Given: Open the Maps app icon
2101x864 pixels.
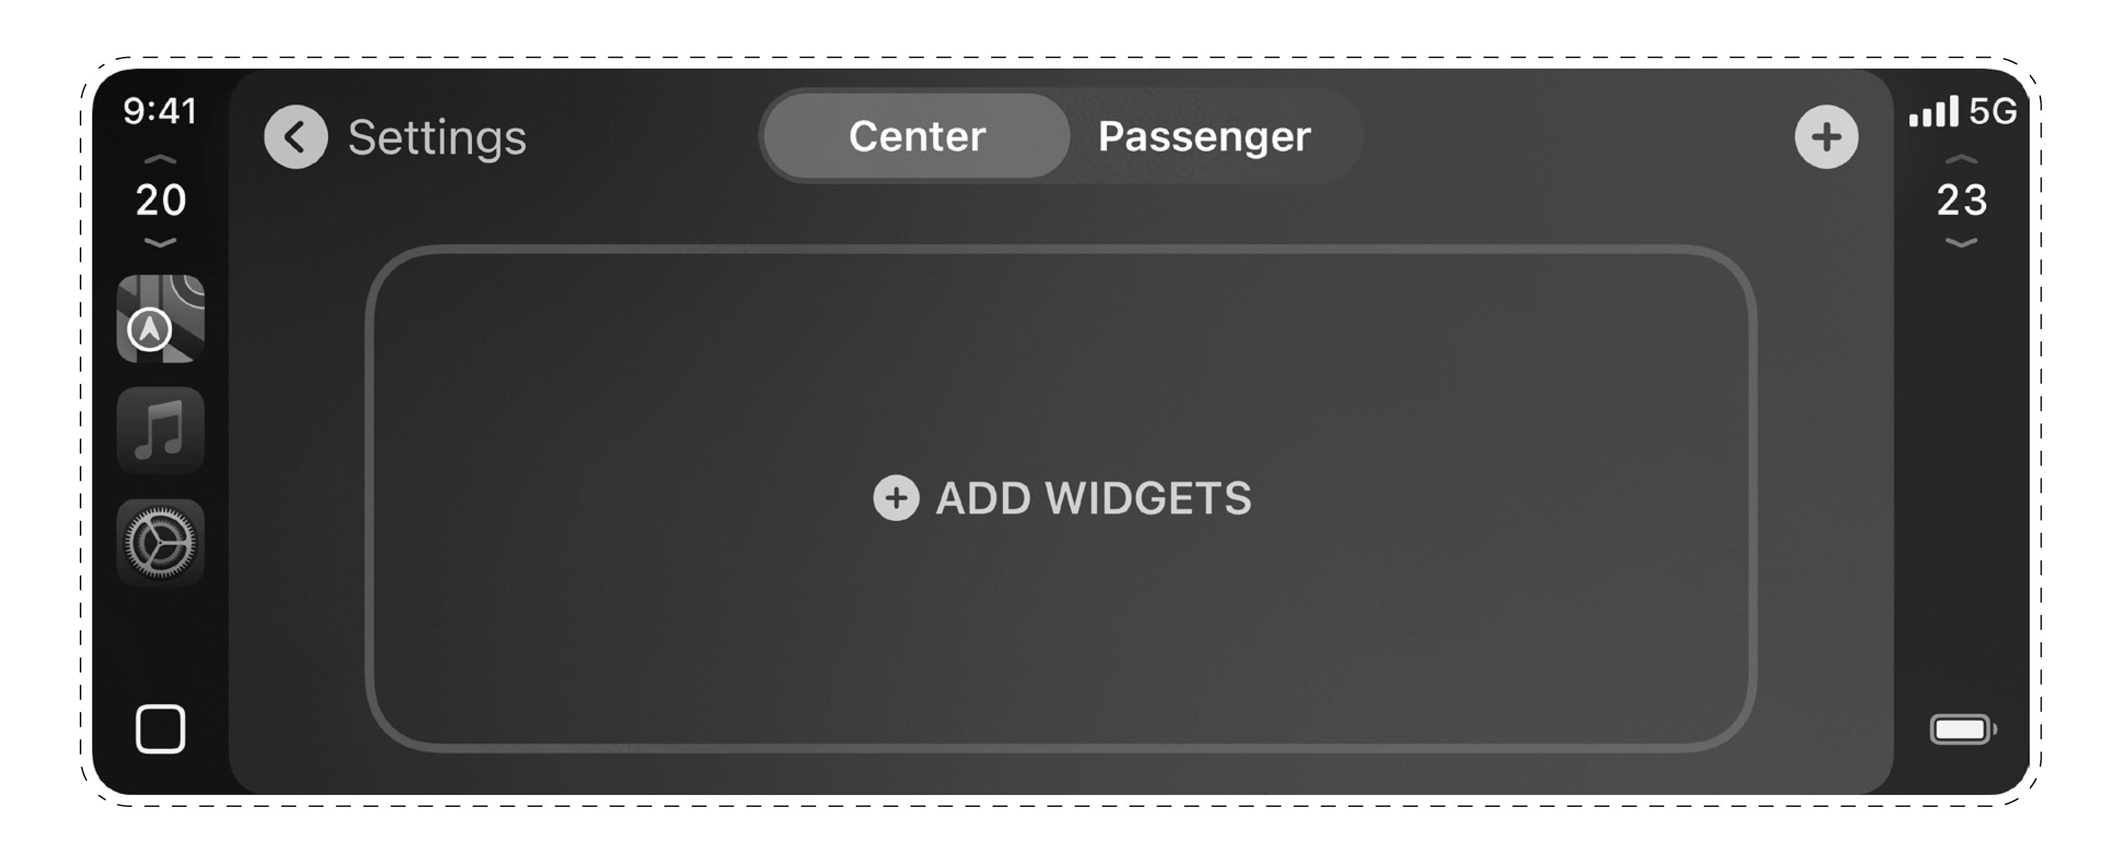Looking at the screenshot, I should coord(161,319).
